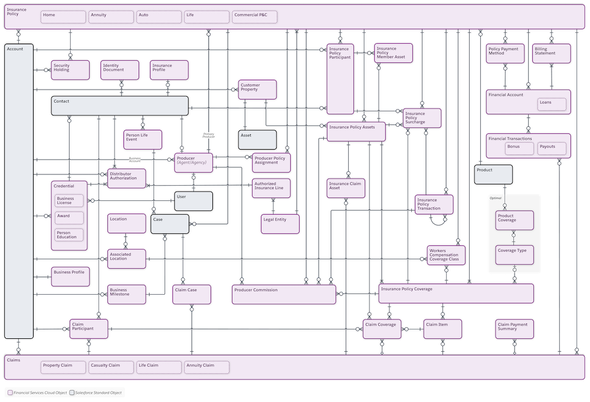Click the Commercial P&C policy type

254,17
